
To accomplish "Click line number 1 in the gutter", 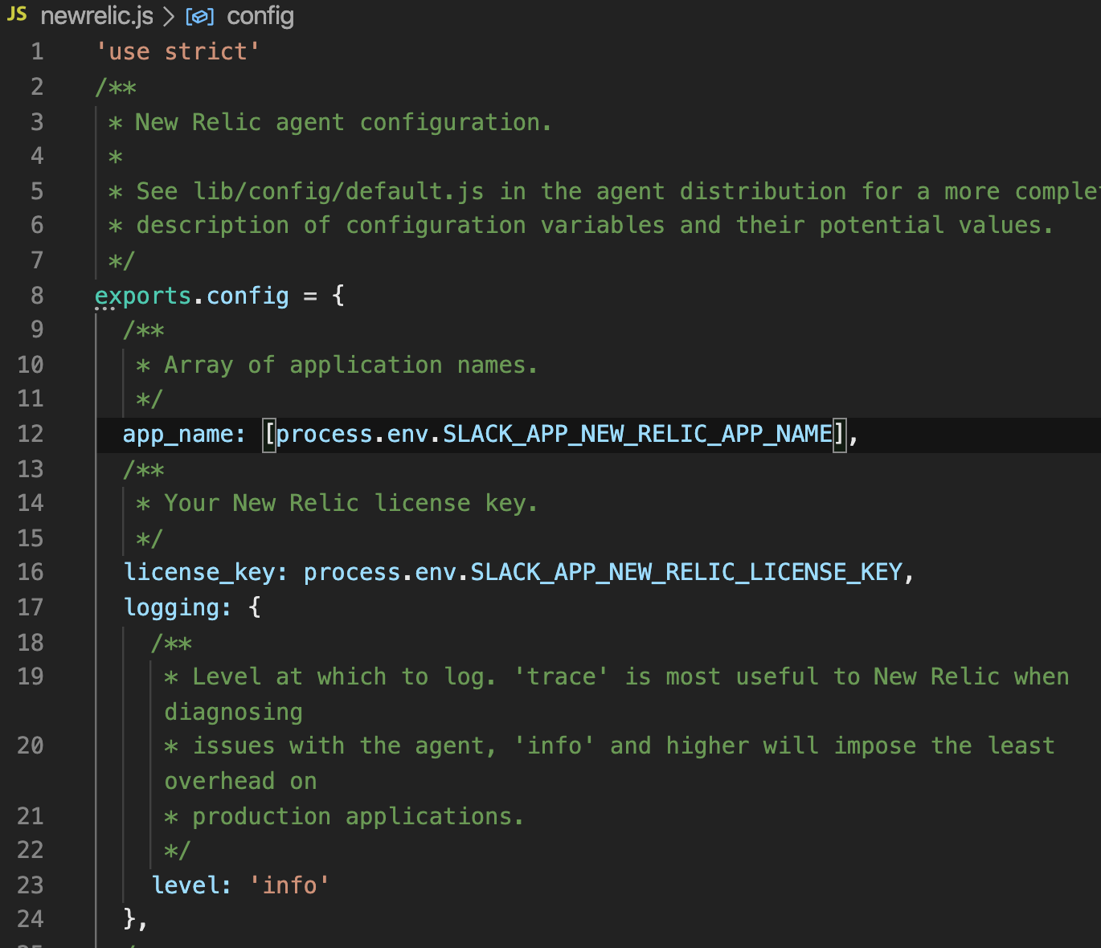I will (37, 52).
